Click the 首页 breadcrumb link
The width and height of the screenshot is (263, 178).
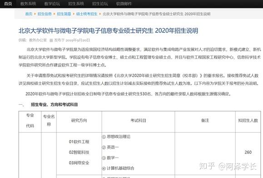[29, 14]
